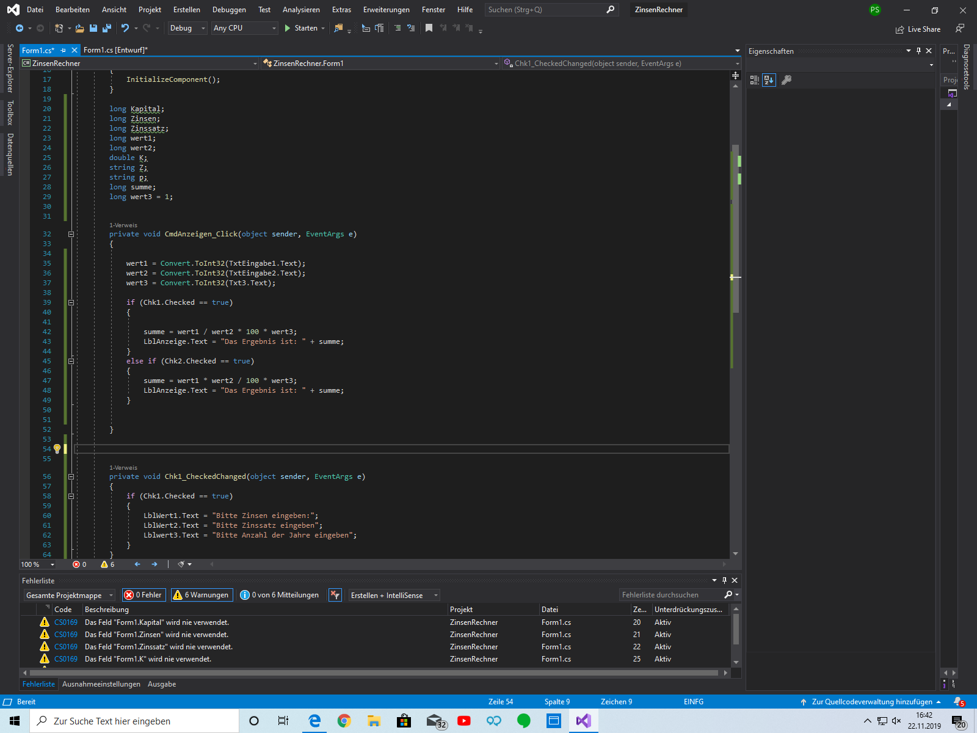Toggle the 6 Warnungen filter

(202, 594)
